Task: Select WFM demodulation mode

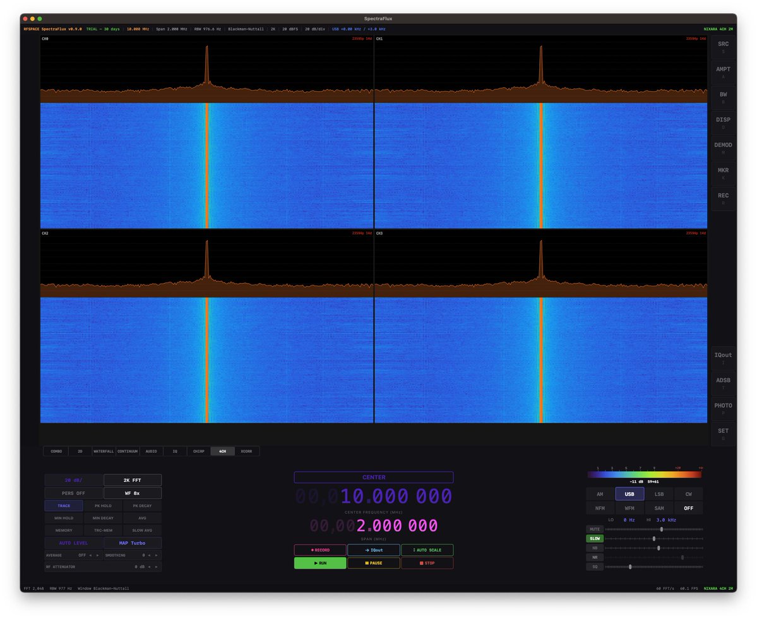Action: click(x=629, y=508)
